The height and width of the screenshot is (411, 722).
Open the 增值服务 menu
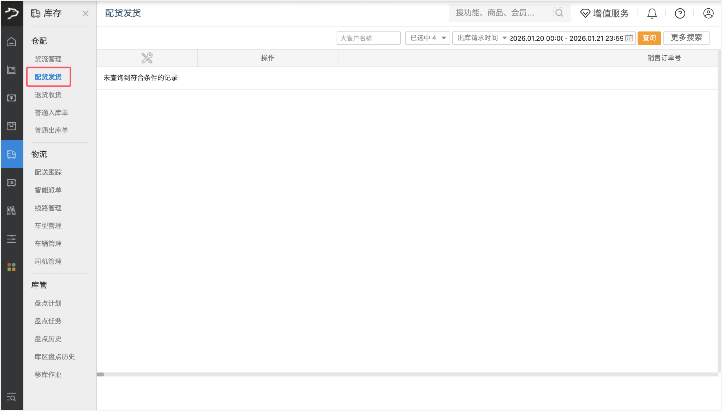[604, 13]
